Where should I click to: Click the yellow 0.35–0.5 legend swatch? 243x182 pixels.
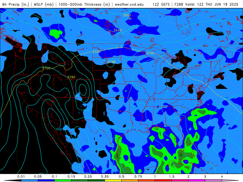point(113,180)
